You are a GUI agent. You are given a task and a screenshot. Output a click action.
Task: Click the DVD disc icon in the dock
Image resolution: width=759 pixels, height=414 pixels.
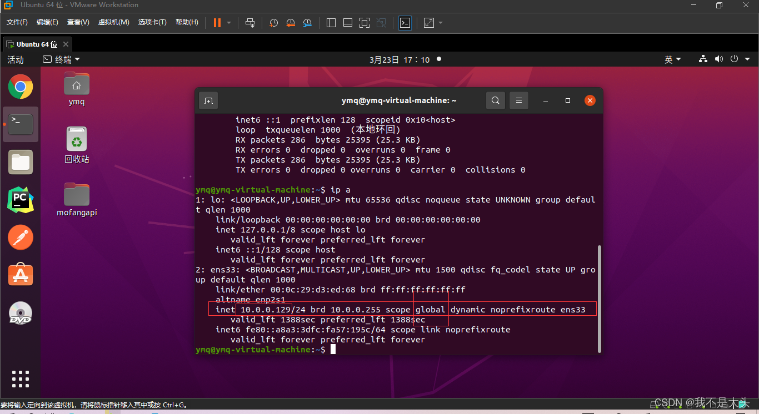21,313
